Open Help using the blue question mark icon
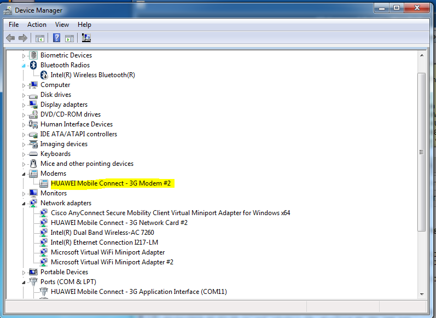This screenshot has height=318, width=436. (x=56, y=38)
